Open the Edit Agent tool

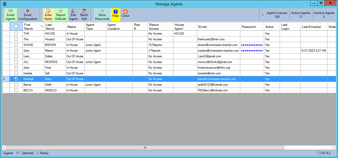click(x=73, y=14)
